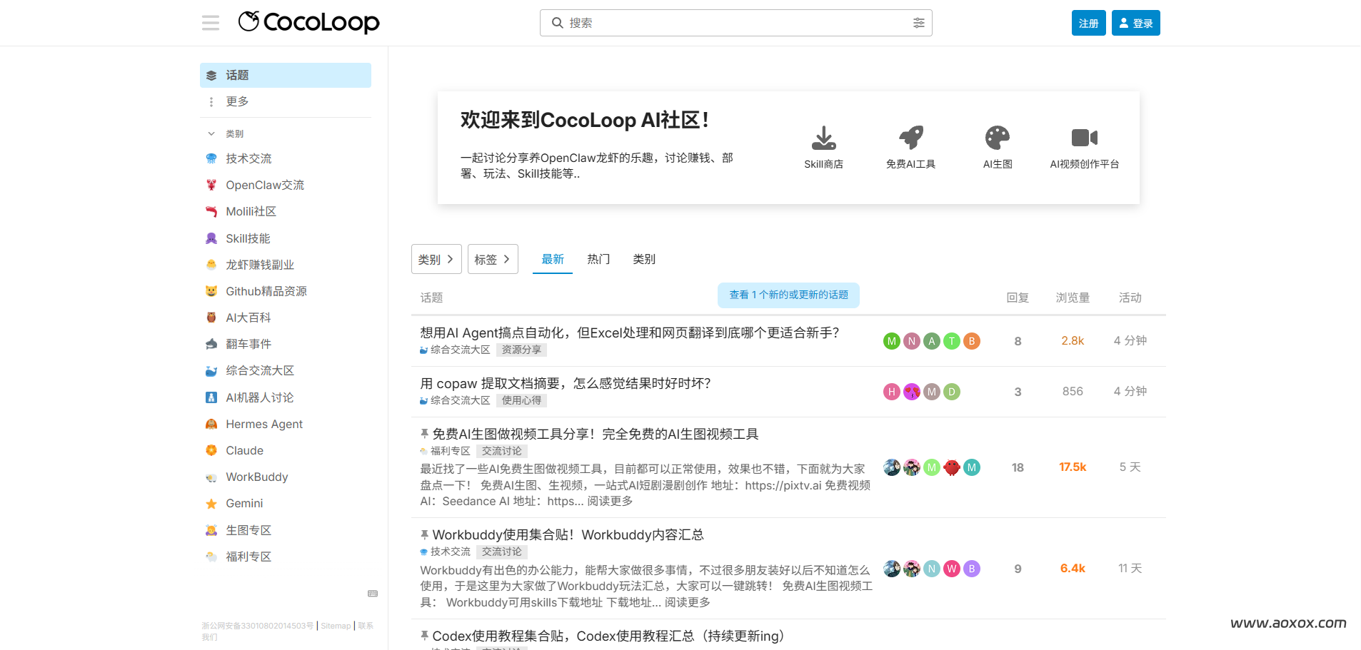The width and height of the screenshot is (1361, 650).
Task: Sort topics by 回复 column
Action: click(1018, 298)
